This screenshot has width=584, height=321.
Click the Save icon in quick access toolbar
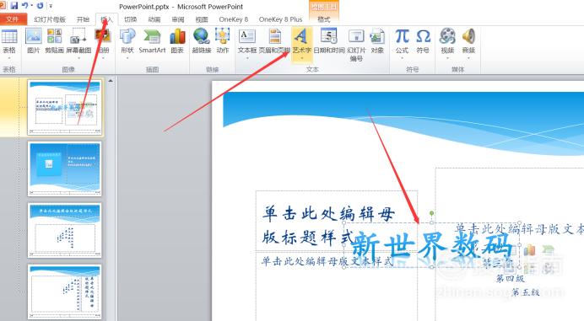14,6
